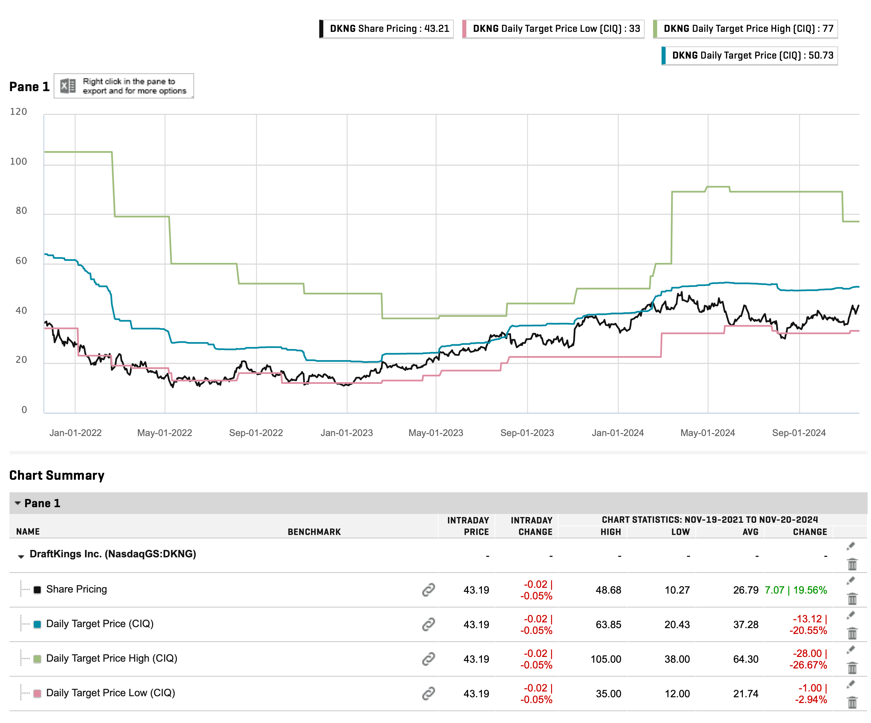Edit the DraftKings Inc. row with pencil icon

[851, 546]
